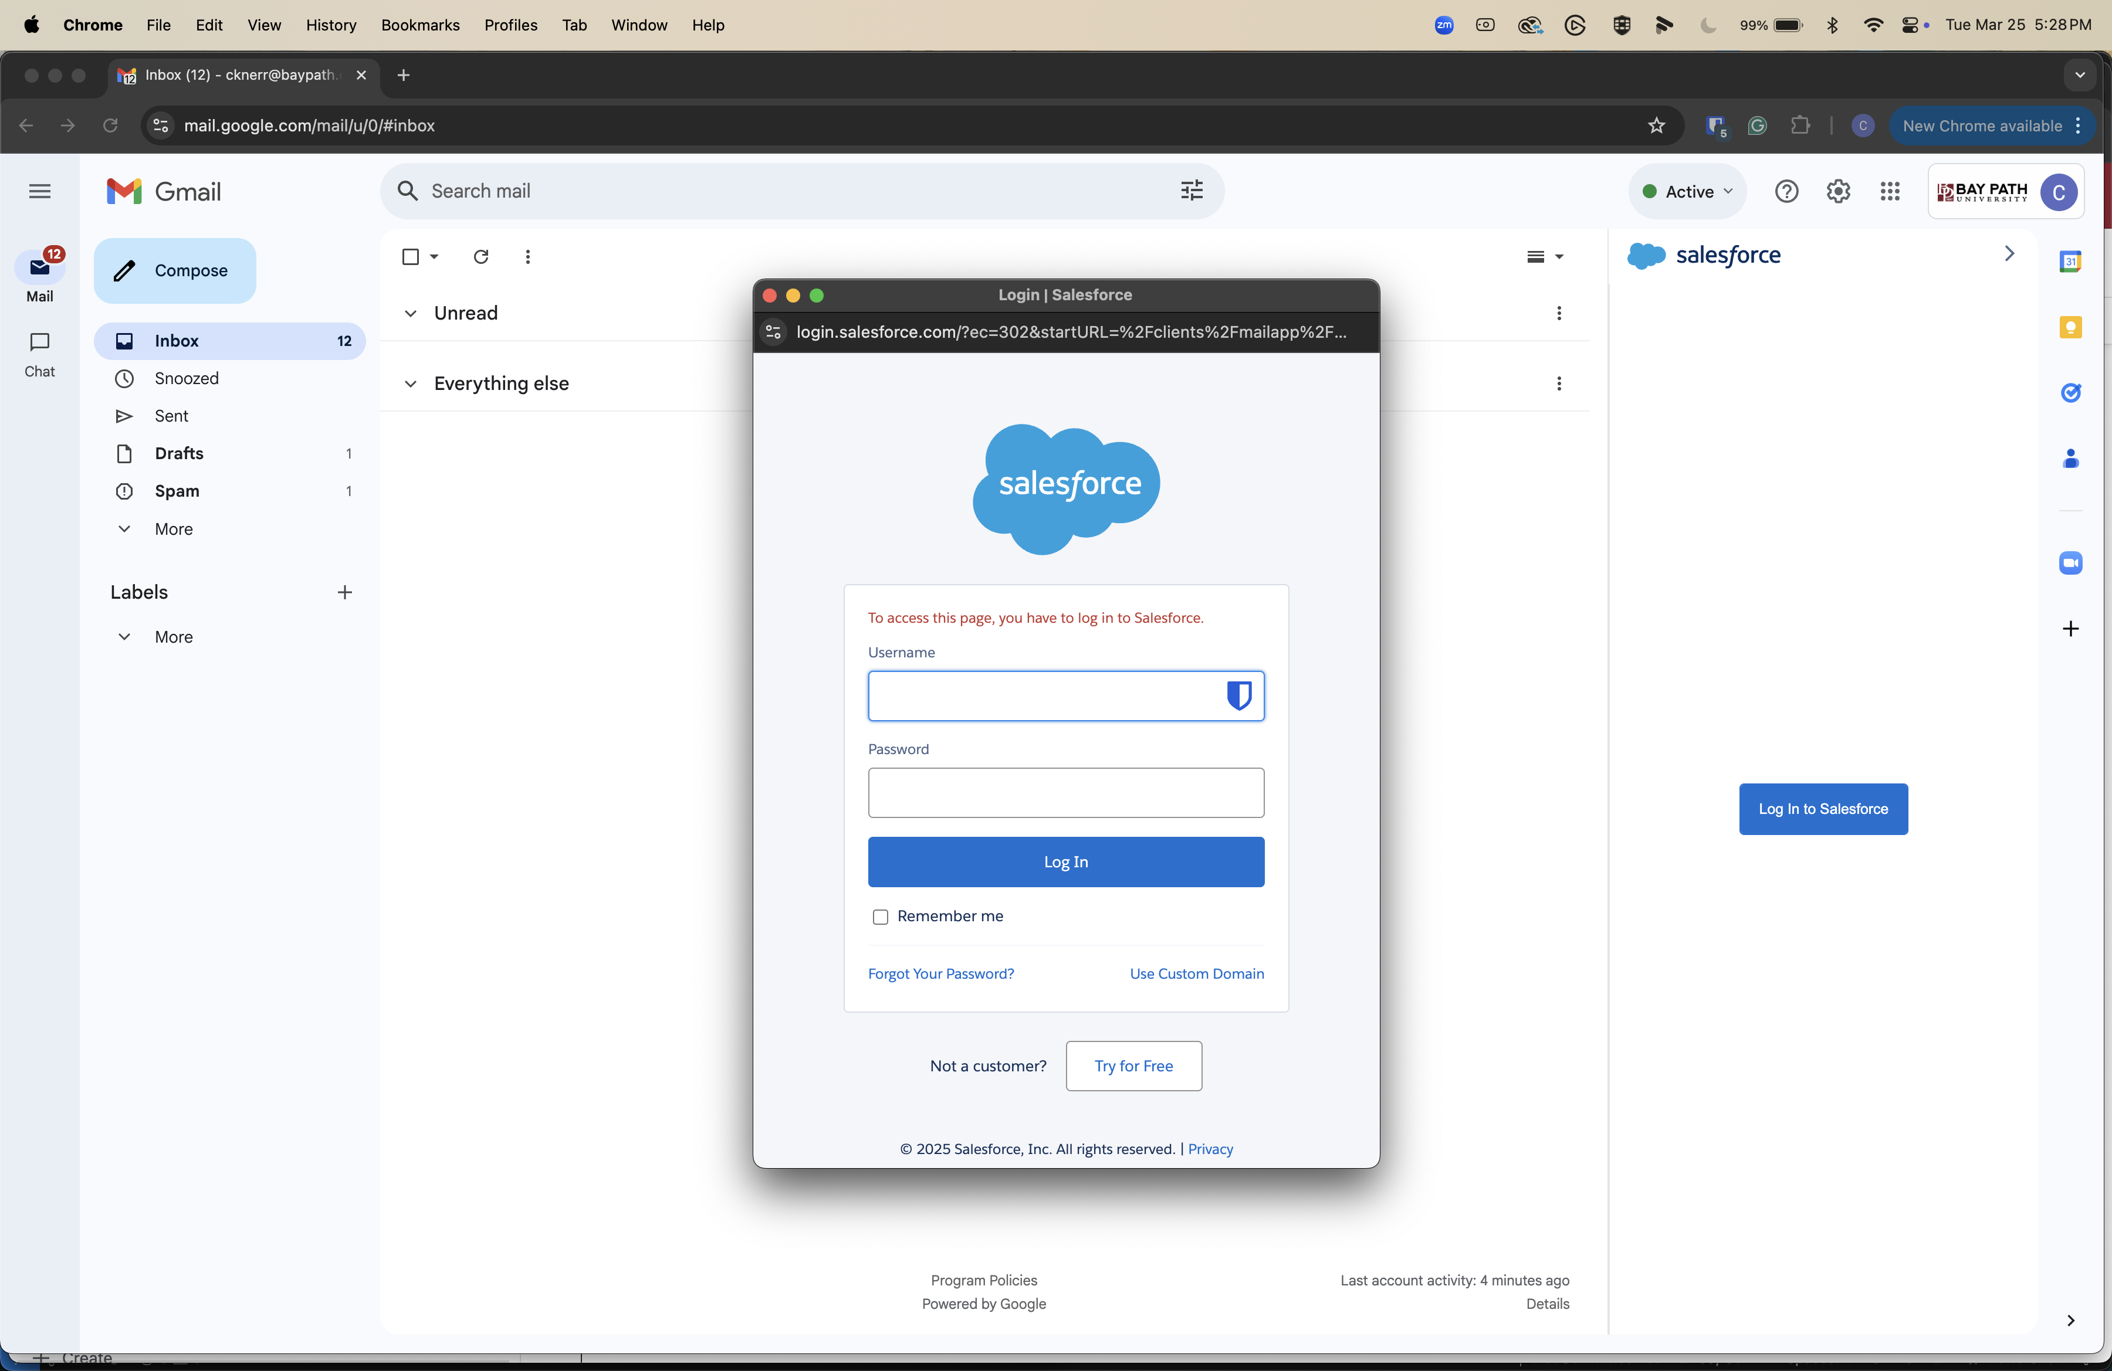Click into the Password input field
Image resolution: width=2112 pixels, height=1371 pixels.
(x=1066, y=793)
